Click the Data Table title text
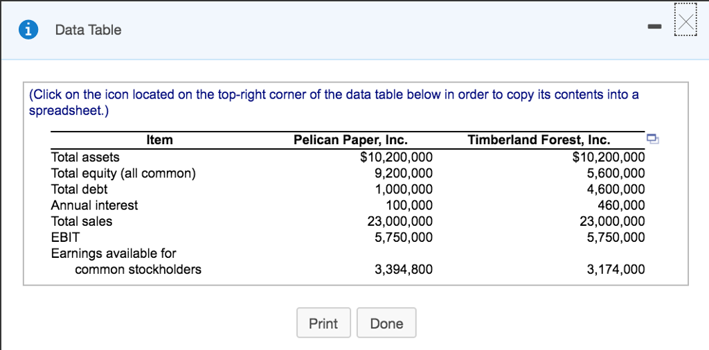 (x=88, y=30)
